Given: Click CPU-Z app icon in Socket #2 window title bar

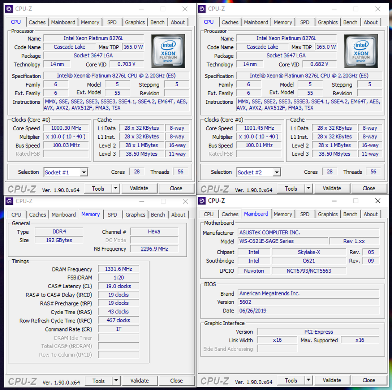Looking at the screenshot, I should (x=202, y=9).
